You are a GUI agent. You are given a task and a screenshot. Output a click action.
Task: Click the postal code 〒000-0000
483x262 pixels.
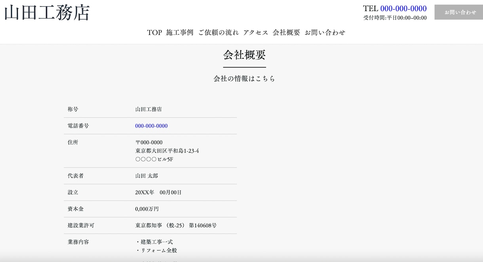tap(149, 142)
